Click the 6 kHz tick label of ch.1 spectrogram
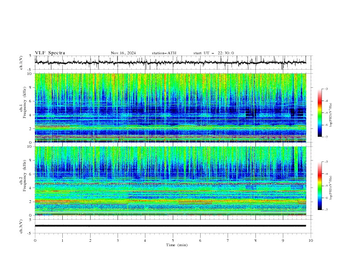The height and width of the screenshot is (270, 350). pos(31,101)
